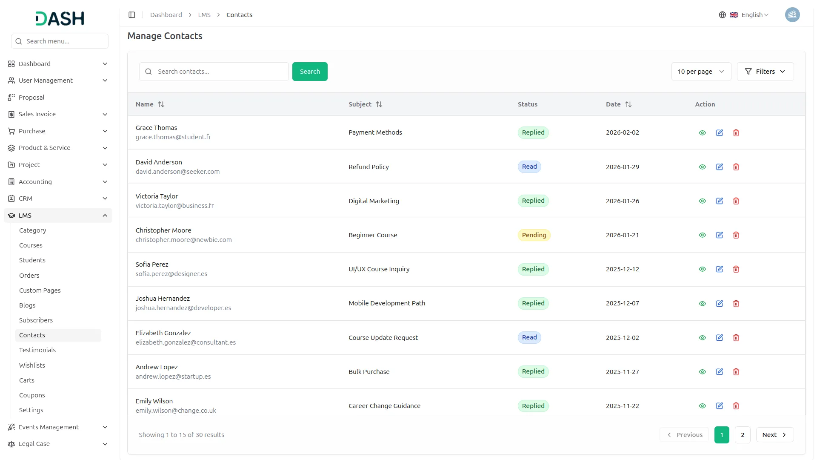Screen dimensions: 817x460
Task: Open edit icon for Andrew Lopez
Action: 719,372
